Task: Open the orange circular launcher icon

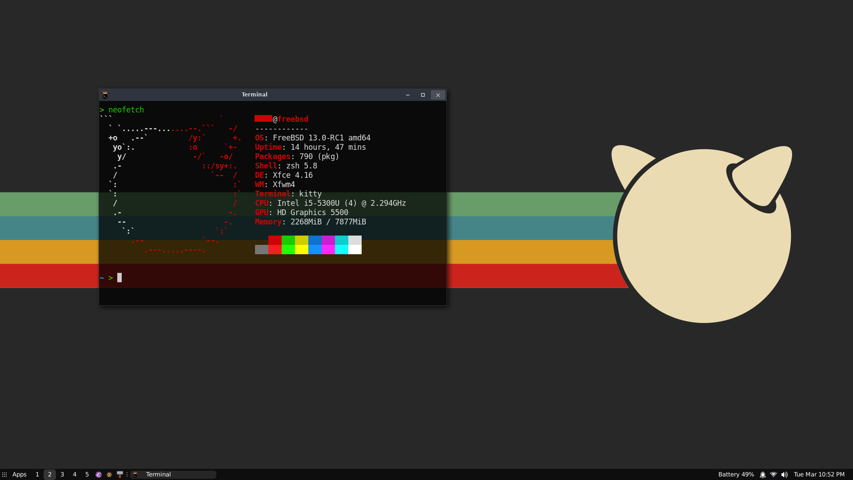Action: (109, 474)
